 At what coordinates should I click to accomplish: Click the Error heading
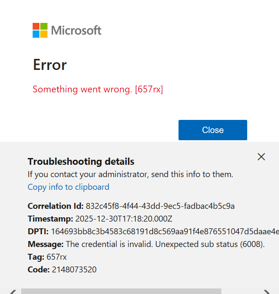tap(50, 65)
